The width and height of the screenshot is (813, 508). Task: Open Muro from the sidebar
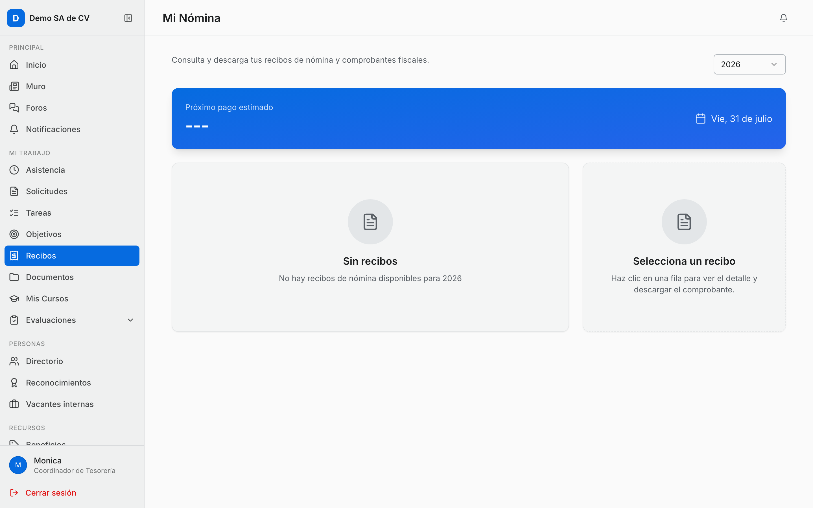72,86
